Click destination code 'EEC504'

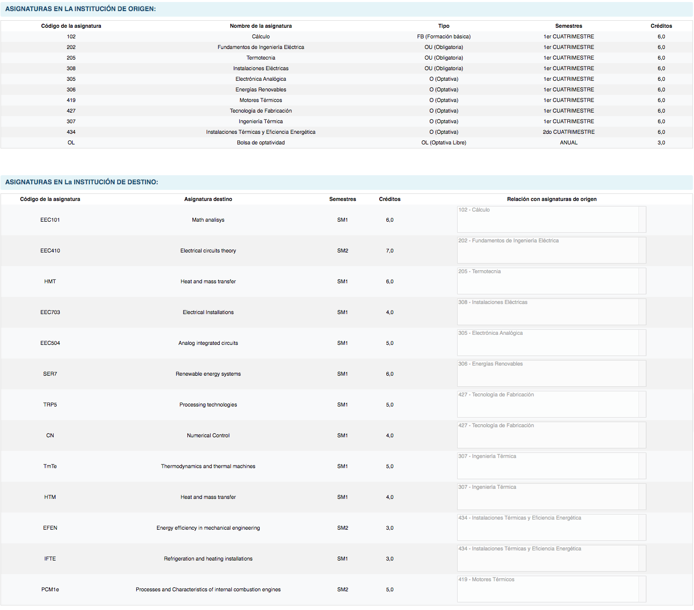click(x=50, y=343)
